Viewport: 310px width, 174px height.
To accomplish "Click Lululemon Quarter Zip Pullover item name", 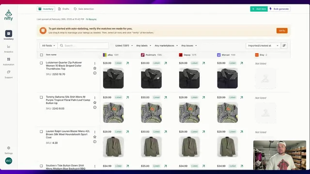I will coord(64,66).
